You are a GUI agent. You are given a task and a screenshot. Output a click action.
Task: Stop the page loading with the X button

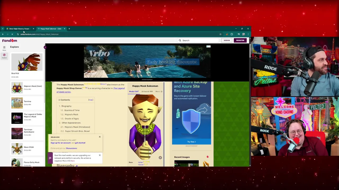pos(12,34)
